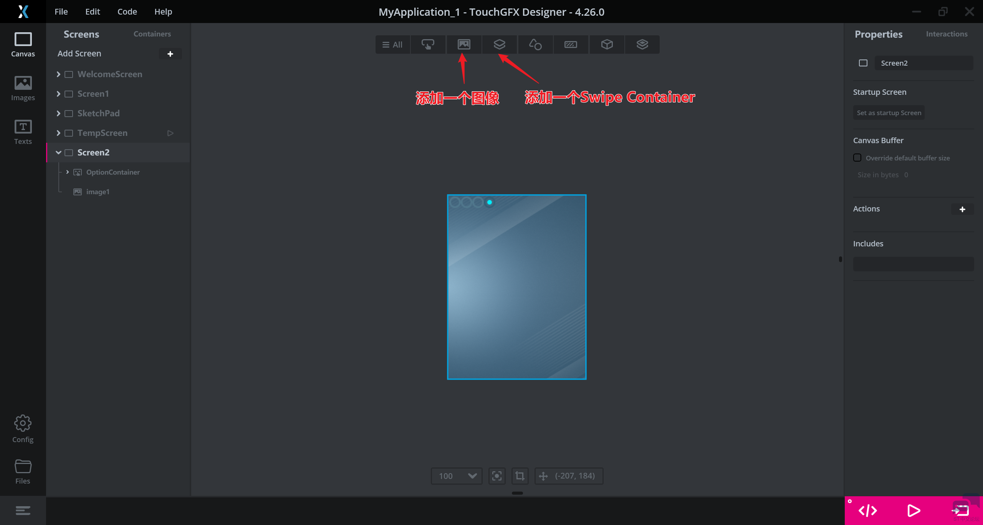
Task: Open the Buttons widget category in the toolbar
Action: (x=428, y=45)
